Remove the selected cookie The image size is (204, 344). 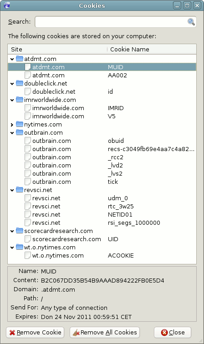point(35,332)
